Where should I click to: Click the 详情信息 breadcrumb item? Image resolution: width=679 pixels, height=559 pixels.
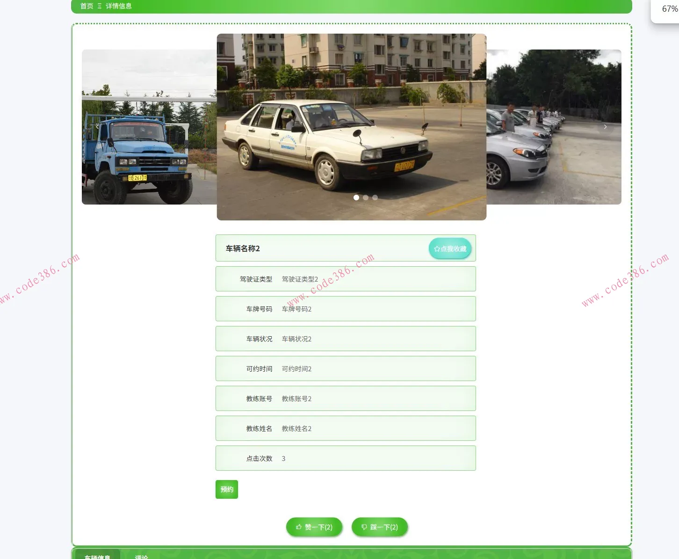click(119, 6)
